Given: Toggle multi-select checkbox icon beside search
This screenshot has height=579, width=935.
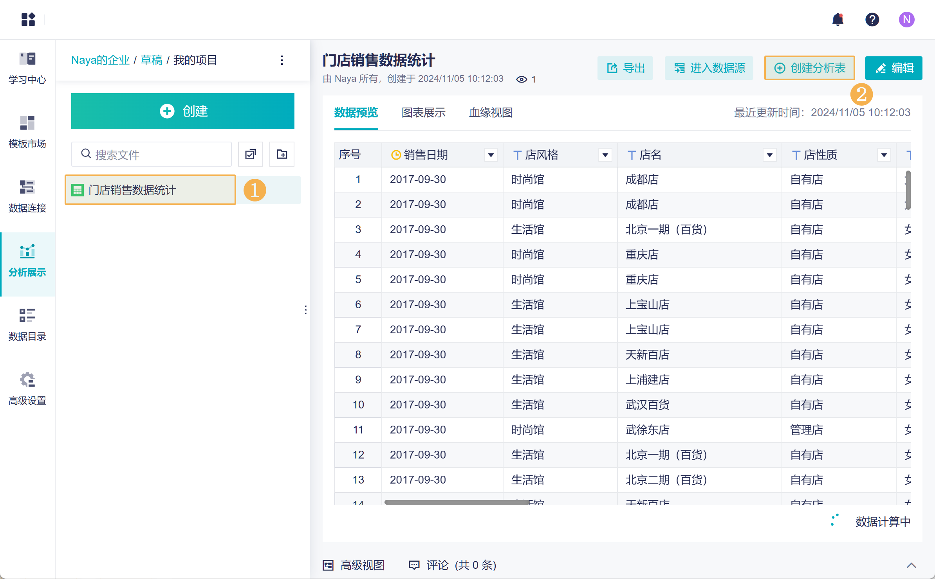Looking at the screenshot, I should pos(251,154).
